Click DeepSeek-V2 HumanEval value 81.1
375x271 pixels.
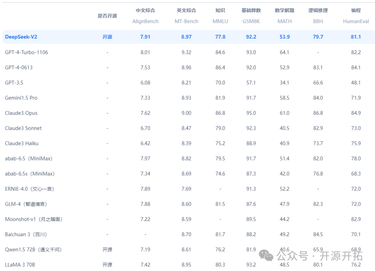click(x=356, y=37)
